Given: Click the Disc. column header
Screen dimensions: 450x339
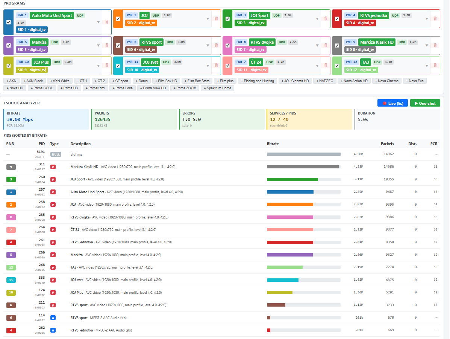Looking at the screenshot, I should 412,144.
